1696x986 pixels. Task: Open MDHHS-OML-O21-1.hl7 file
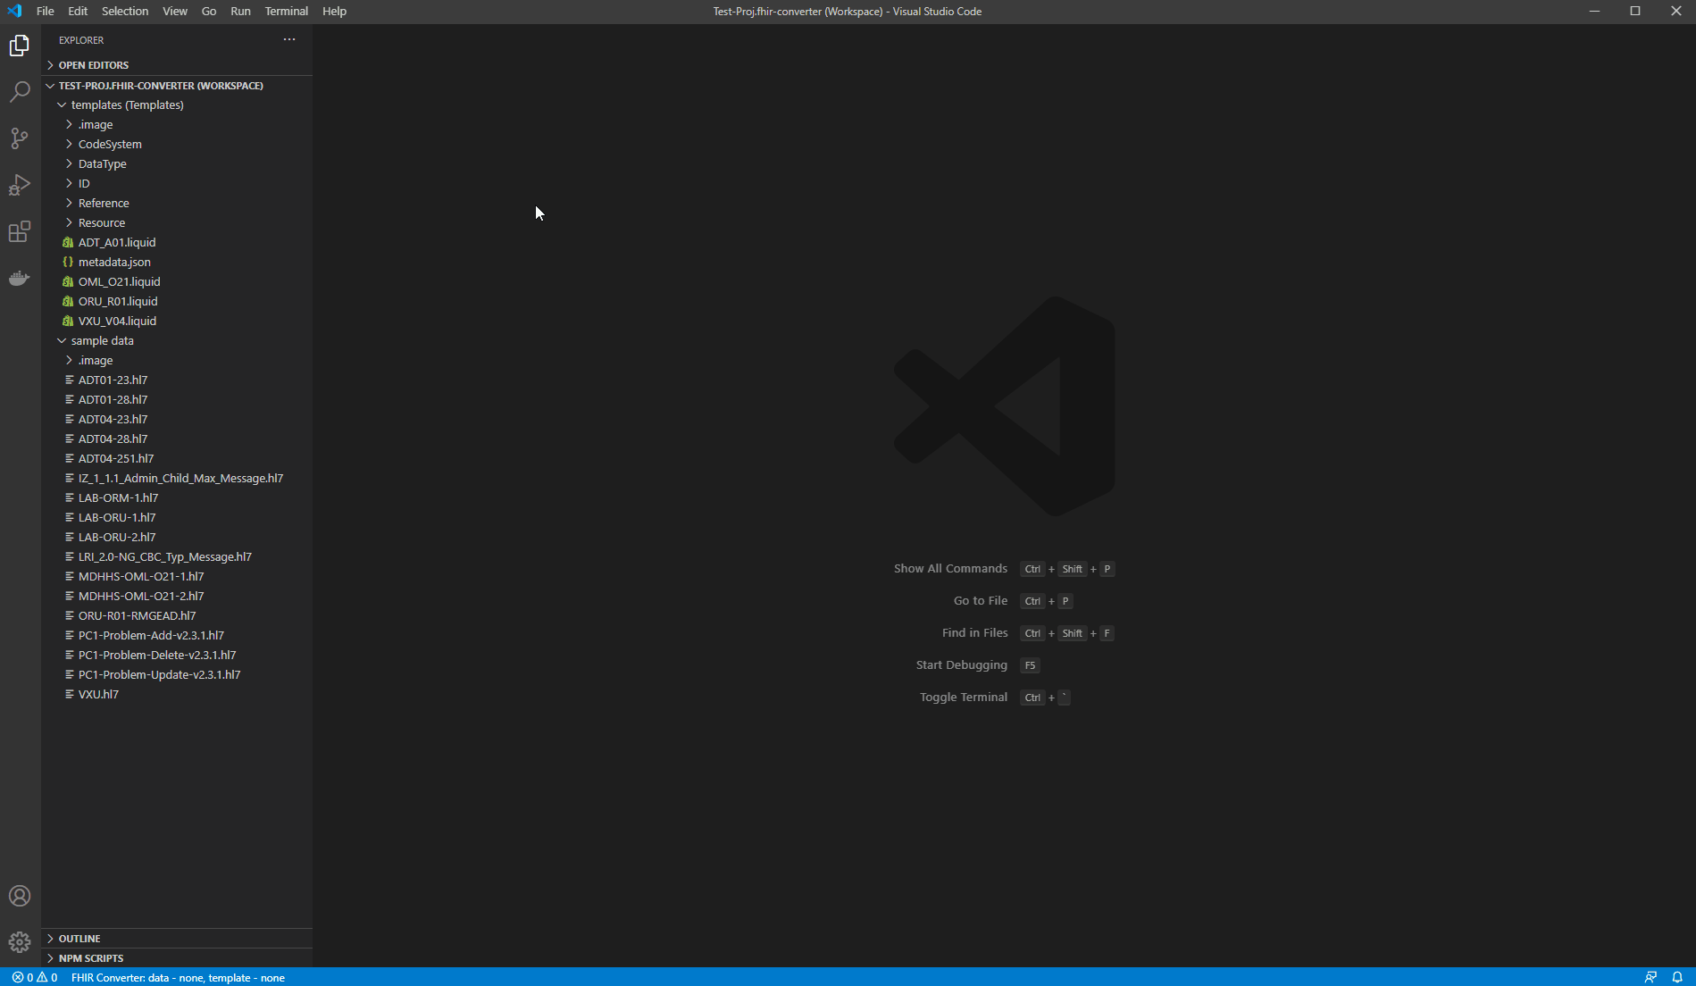(x=177, y=576)
